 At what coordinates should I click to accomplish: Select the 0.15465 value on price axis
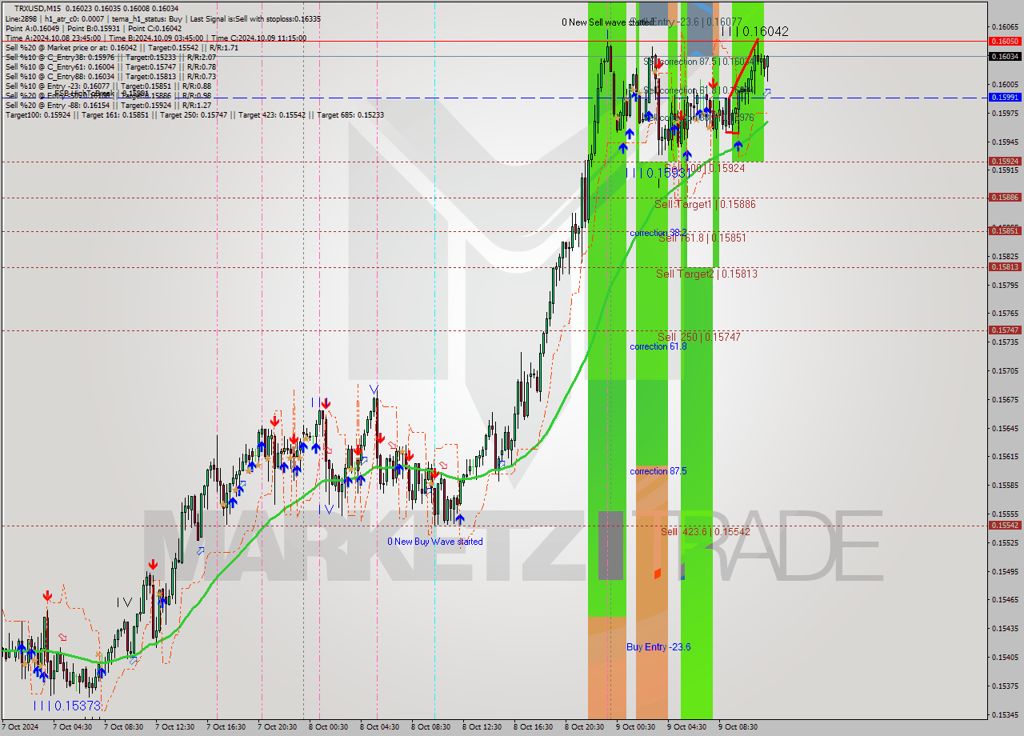tap(1005, 599)
